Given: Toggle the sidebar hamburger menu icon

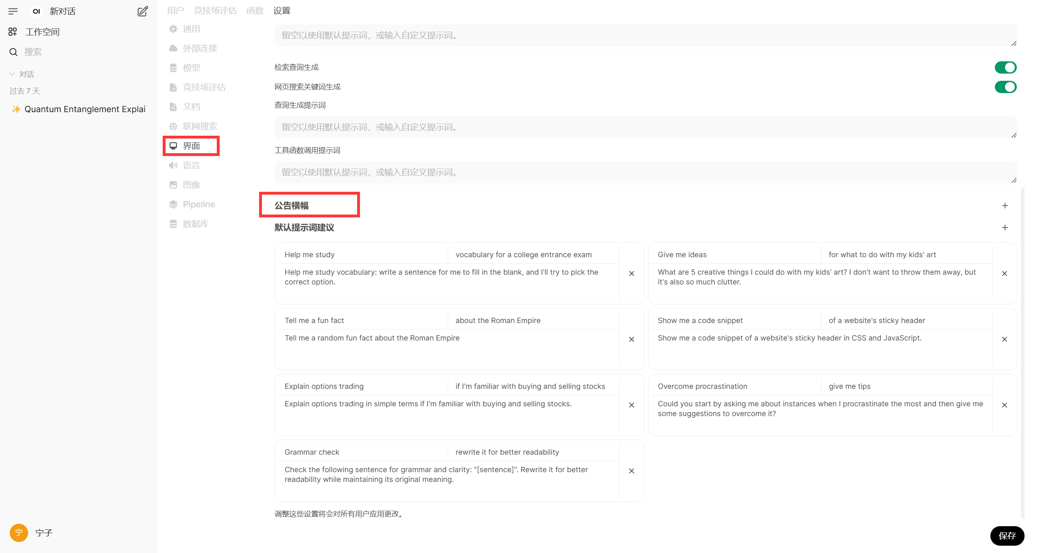Looking at the screenshot, I should click(13, 11).
